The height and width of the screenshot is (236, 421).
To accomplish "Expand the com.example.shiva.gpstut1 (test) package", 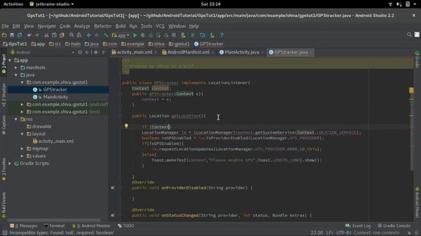I will tap(22, 112).
